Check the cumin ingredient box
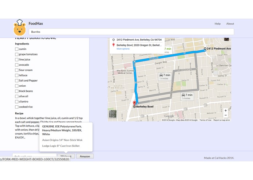This screenshot has width=253, height=180. pyautogui.click(x=17, y=49)
